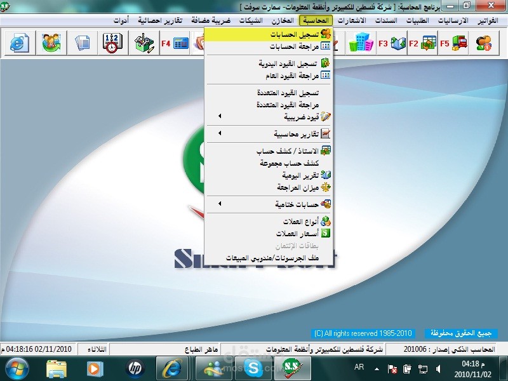Open the تقارير احصائية menu
Image resolution: width=508 pixels, height=381 pixels.
pyautogui.click(x=160, y=20)
